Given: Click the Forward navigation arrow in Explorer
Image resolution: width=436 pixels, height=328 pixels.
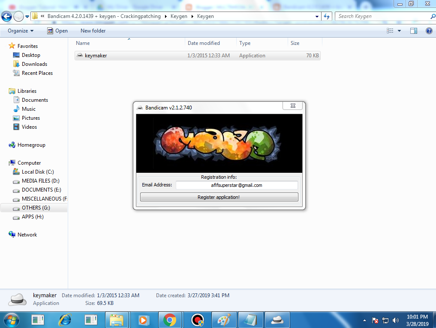Looking at the screenshot, I should (x=18, y=16).
